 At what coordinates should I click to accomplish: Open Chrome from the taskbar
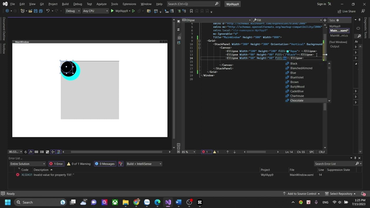coord(136,202)
